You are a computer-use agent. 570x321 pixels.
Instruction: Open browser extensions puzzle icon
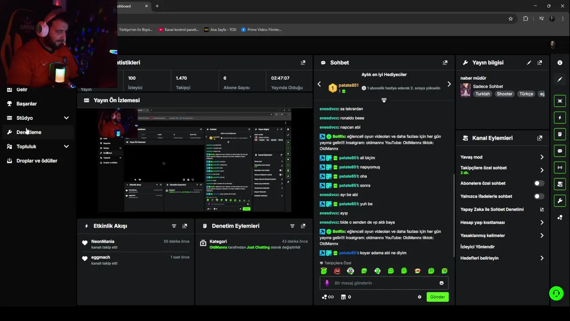click(525, 19)
